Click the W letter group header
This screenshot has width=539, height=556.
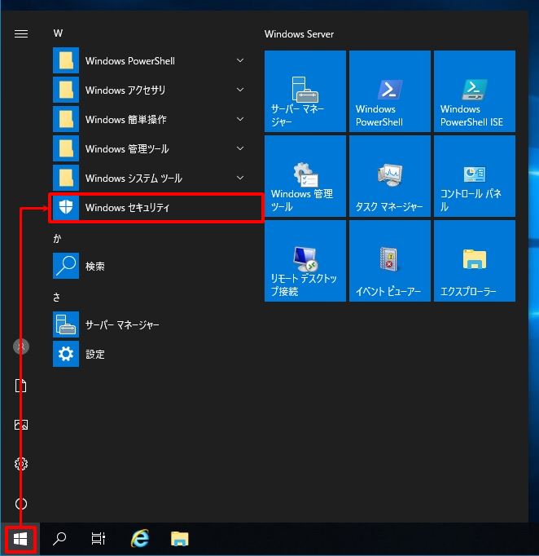(x=58, y=33)
